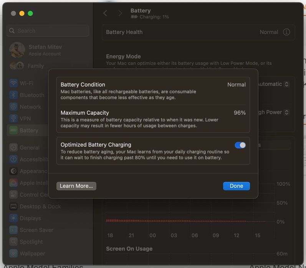Image resolution: width=306 pixels, height=268 pixels.
Task: Select the Apple Intelligence sidebar icon
Action: pos(13,183)
